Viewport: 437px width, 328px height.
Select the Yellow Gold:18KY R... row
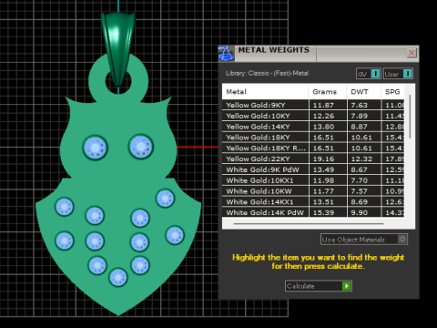(x=313, y=149)
